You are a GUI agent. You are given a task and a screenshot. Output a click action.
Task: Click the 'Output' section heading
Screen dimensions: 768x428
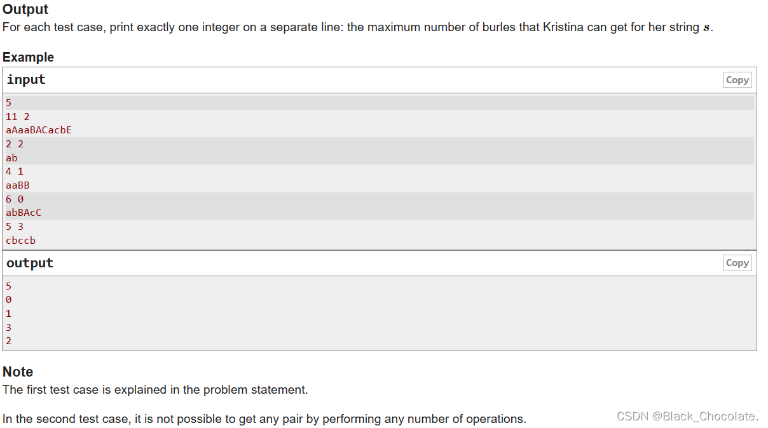[x=25, y=10]
